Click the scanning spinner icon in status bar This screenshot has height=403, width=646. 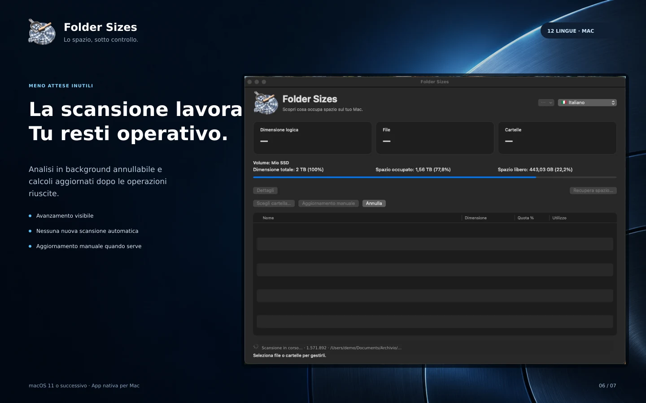256,347
